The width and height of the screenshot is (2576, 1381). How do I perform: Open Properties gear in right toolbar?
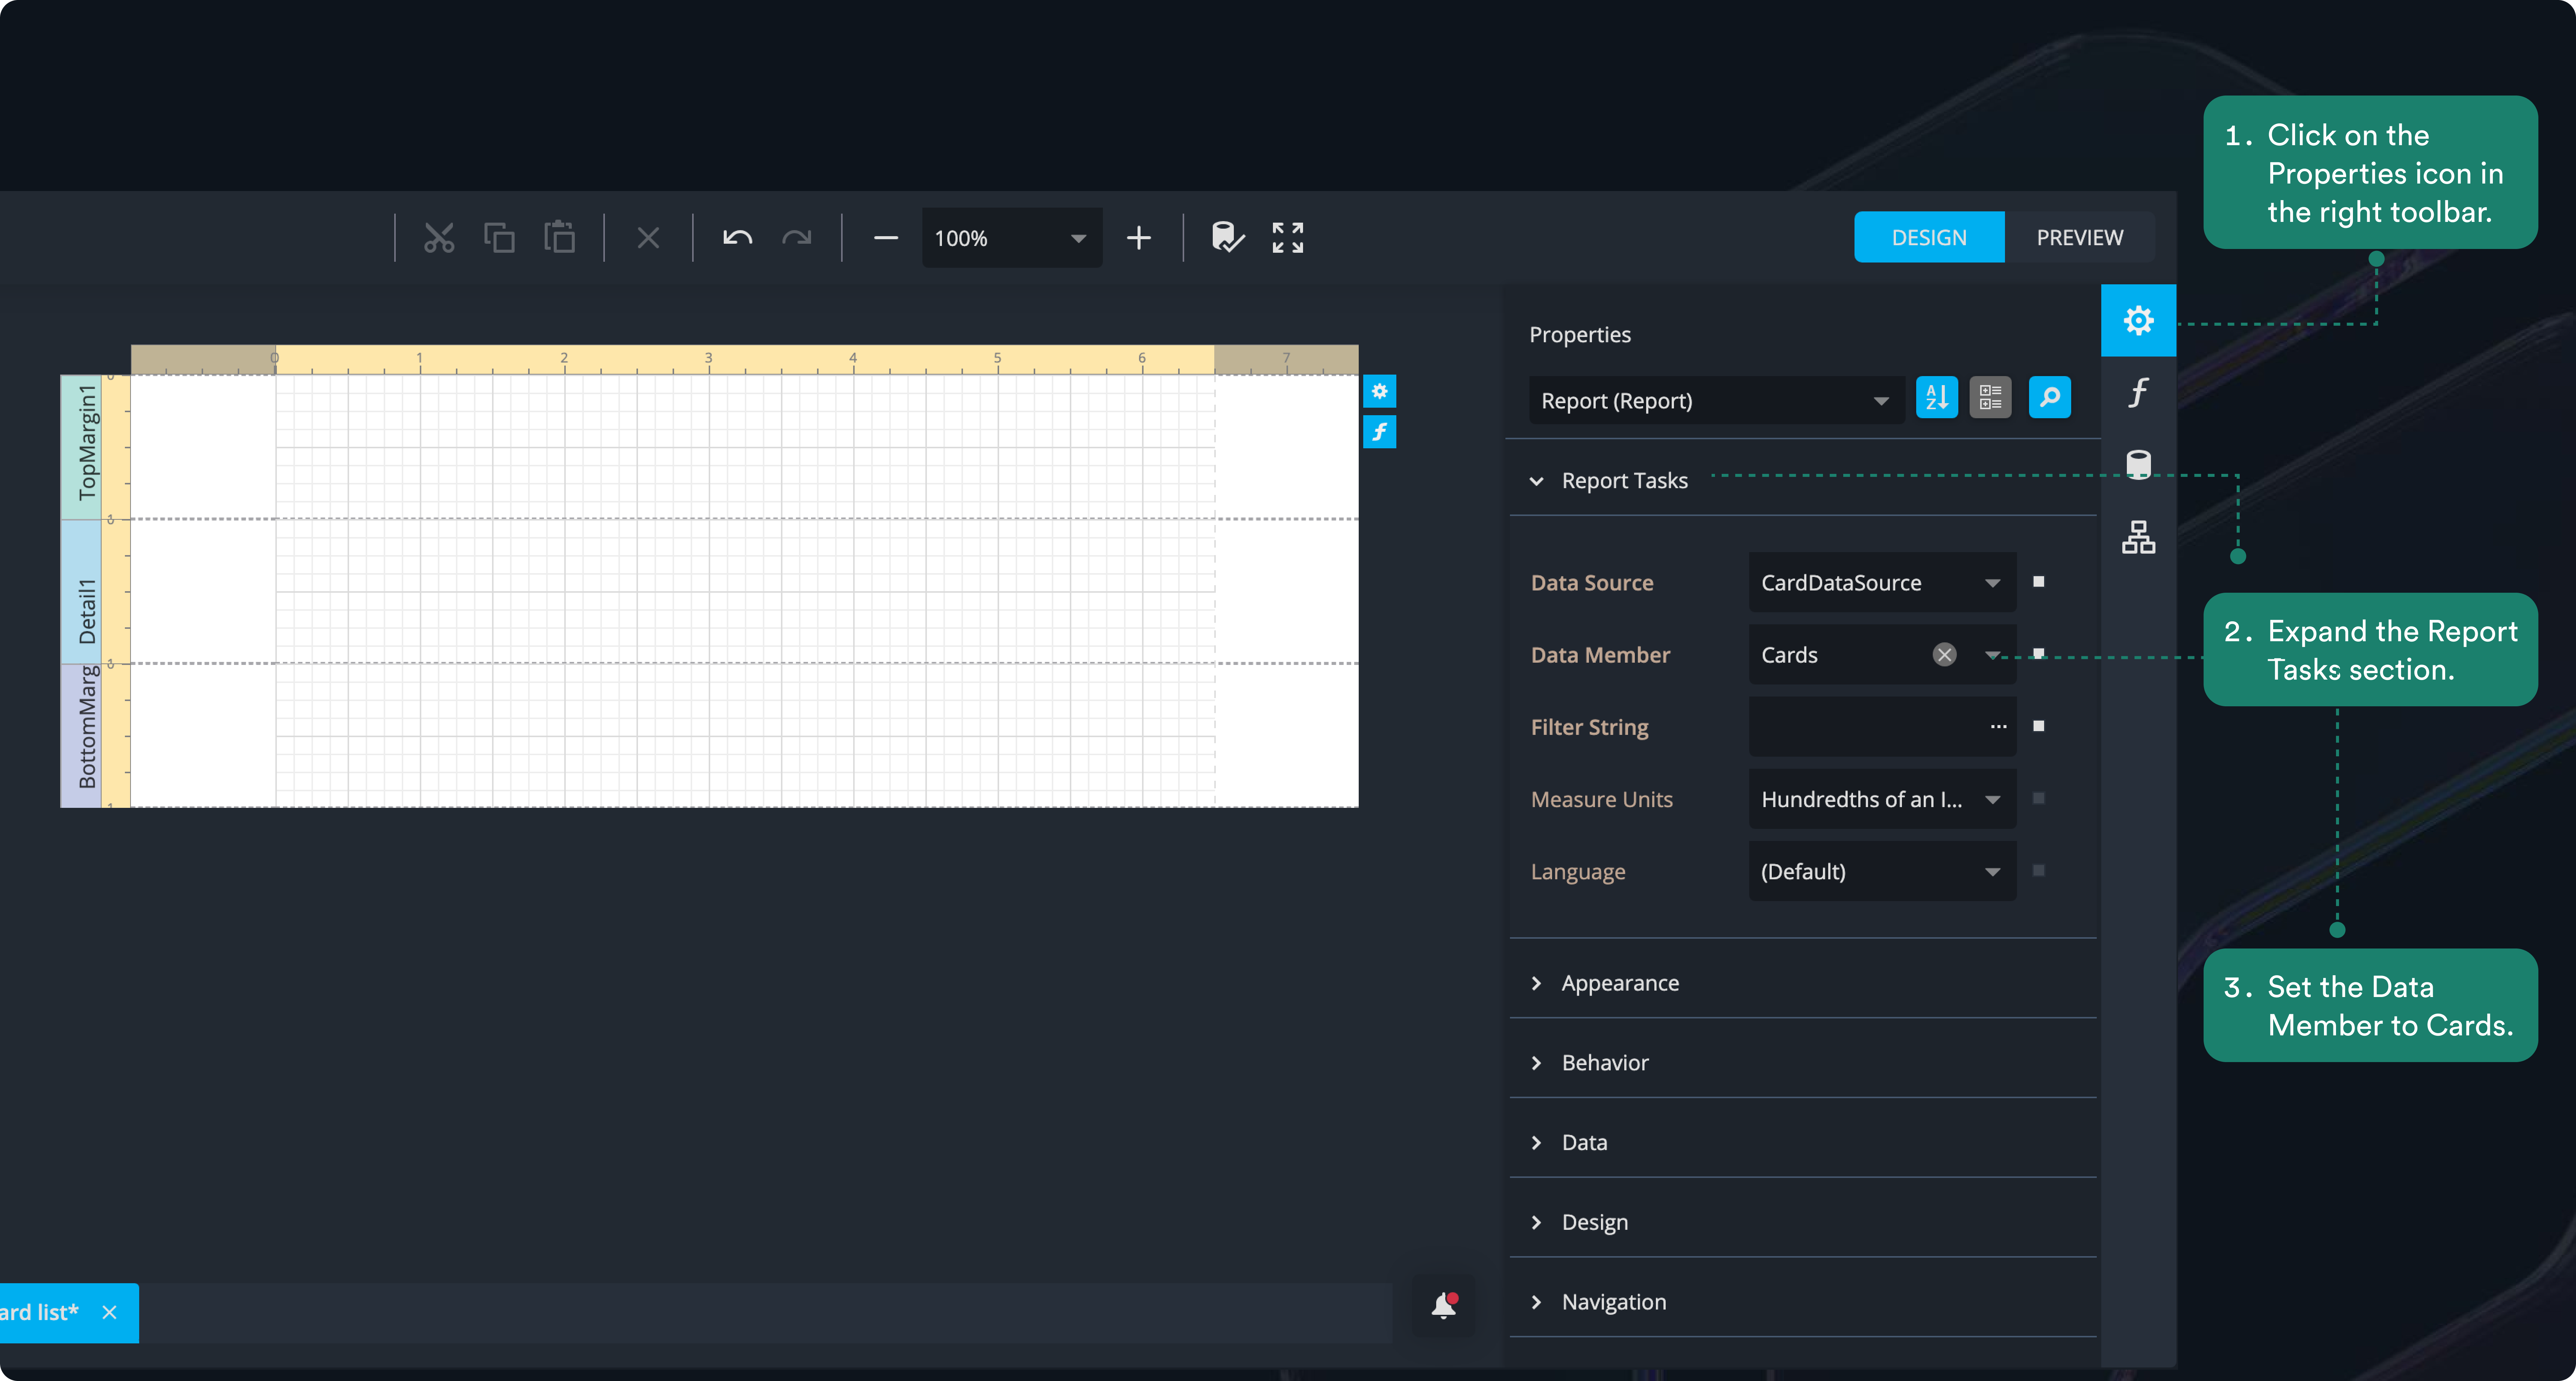coord(2138,320)
